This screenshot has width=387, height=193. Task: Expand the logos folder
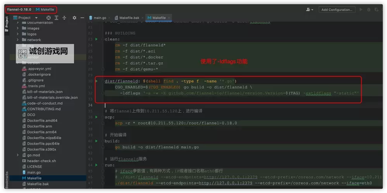(x=17, y=34)
